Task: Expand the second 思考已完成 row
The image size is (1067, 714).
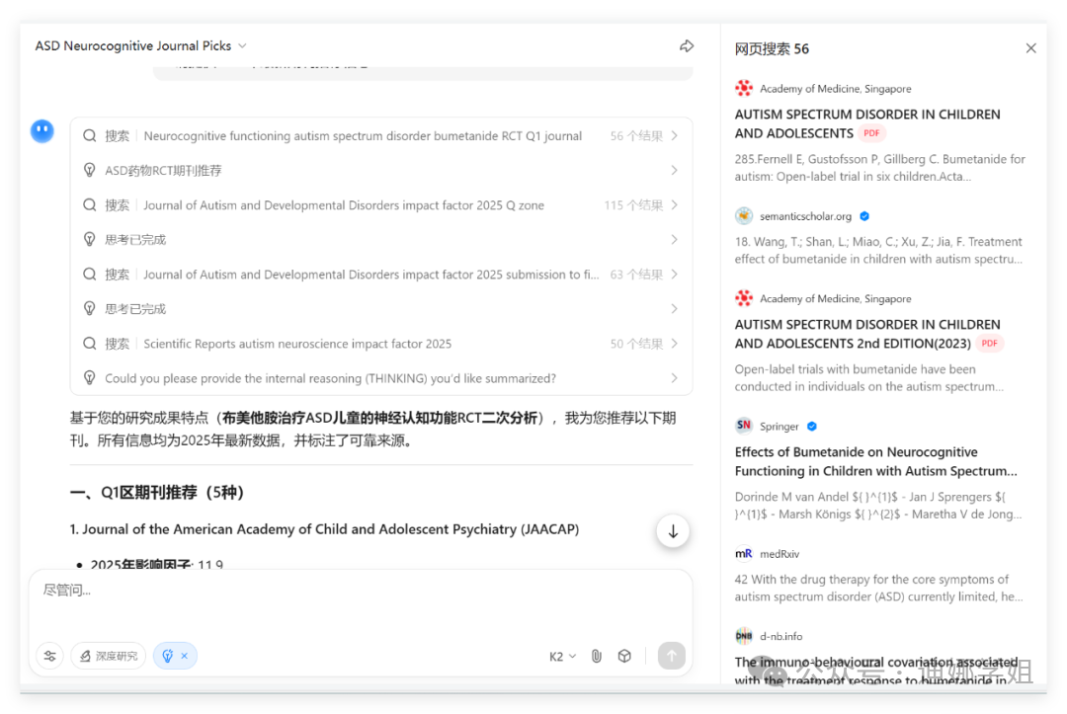Action: coord(381,309)
